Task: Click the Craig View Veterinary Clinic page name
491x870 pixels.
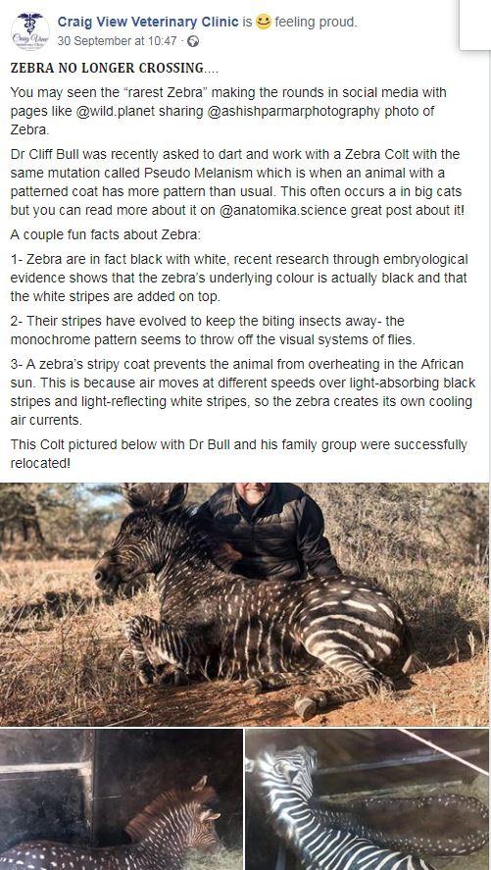Action: [148, 23]
